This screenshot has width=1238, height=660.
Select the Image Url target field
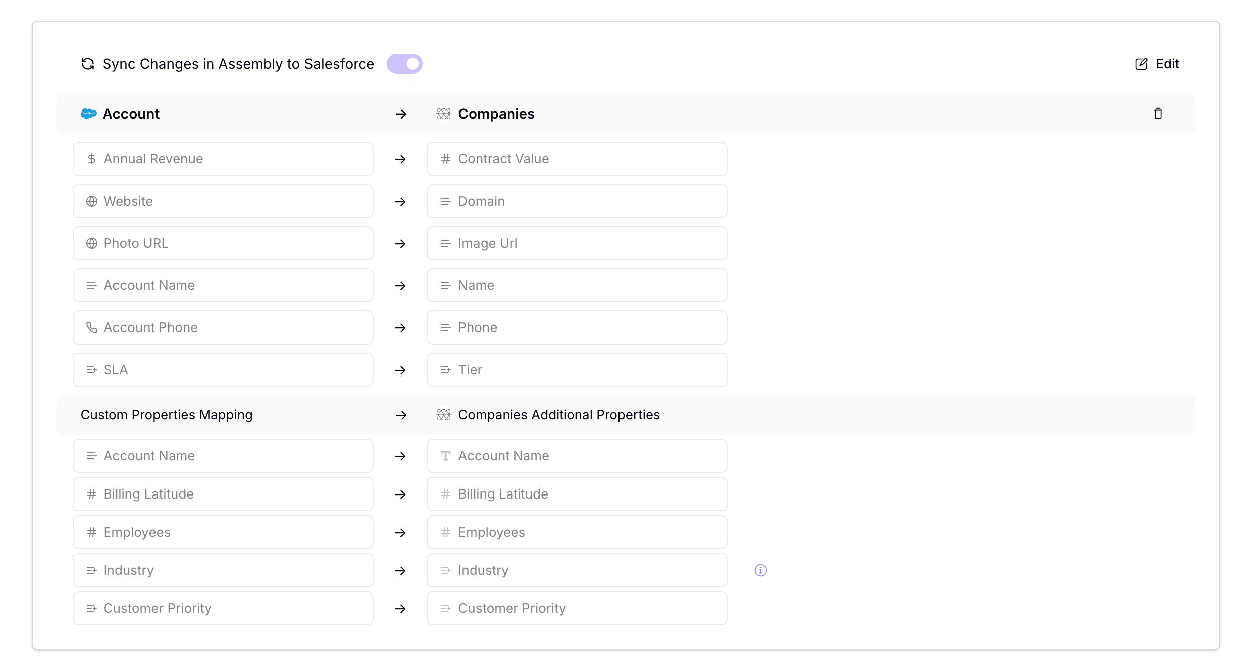pos(577,243)
